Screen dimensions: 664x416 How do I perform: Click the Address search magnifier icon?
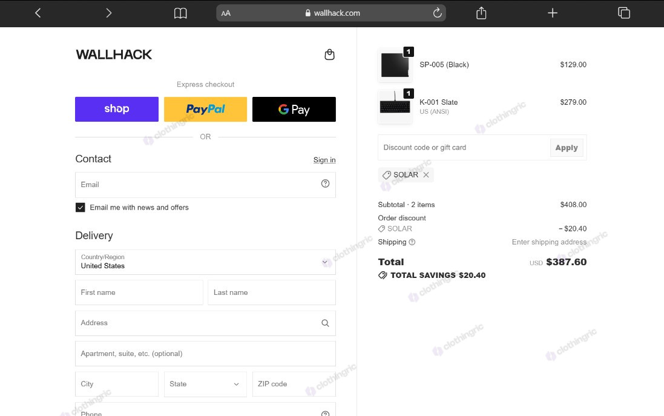click(x=325, y=323)
